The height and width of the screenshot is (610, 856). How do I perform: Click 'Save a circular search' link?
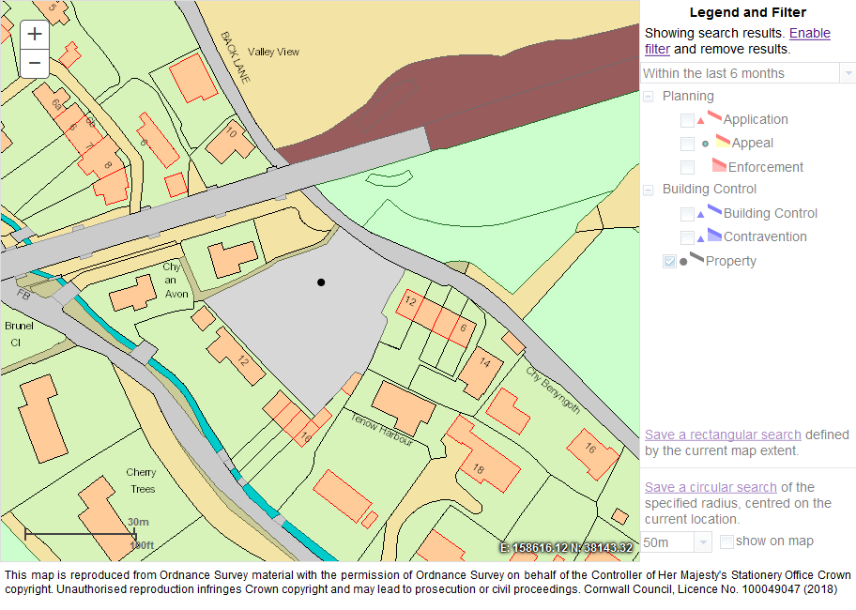point(711,487)
